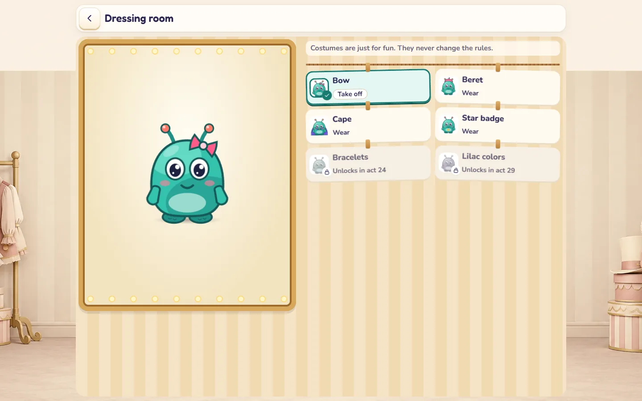Image resolution: width=642 pixels, height=401 pixels.
Task: Click the 'Cape' costume name
Action: tap(342, 119)
